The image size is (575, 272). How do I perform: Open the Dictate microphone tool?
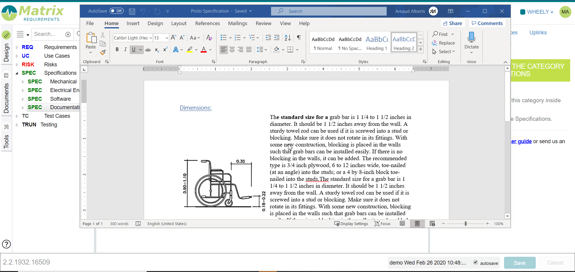(471, 37)
